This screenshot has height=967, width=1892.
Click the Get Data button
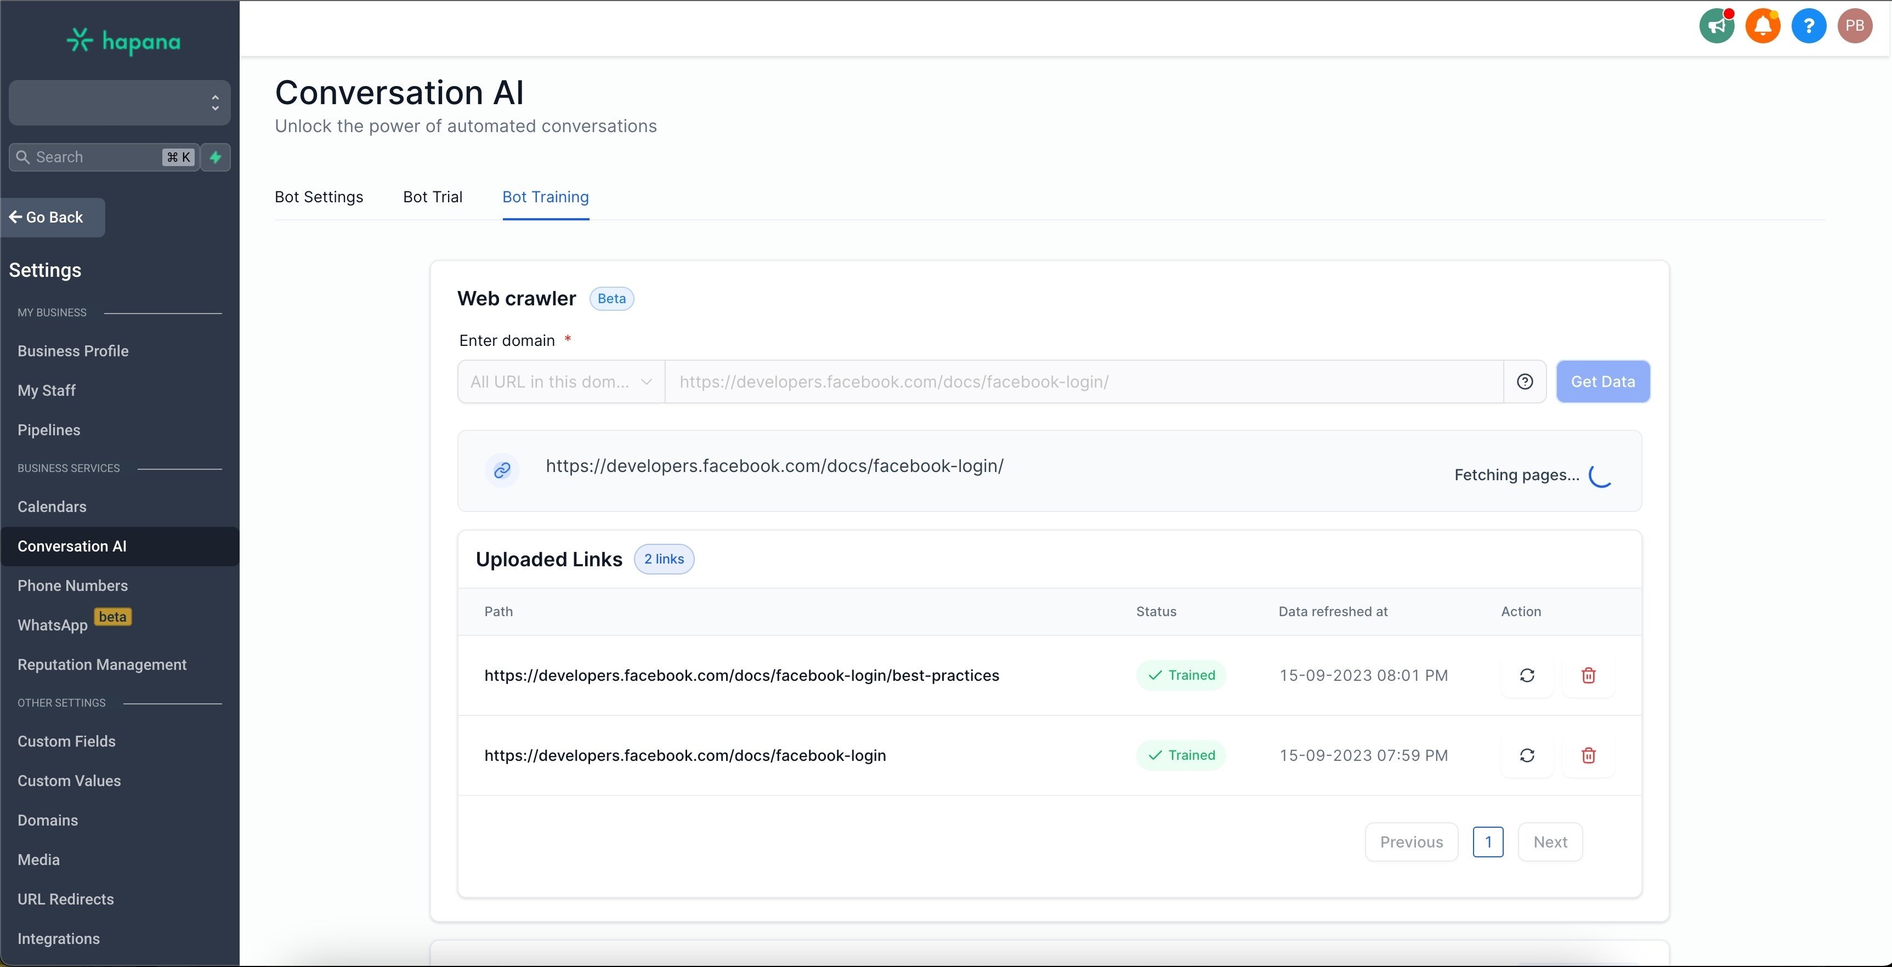1602,382
